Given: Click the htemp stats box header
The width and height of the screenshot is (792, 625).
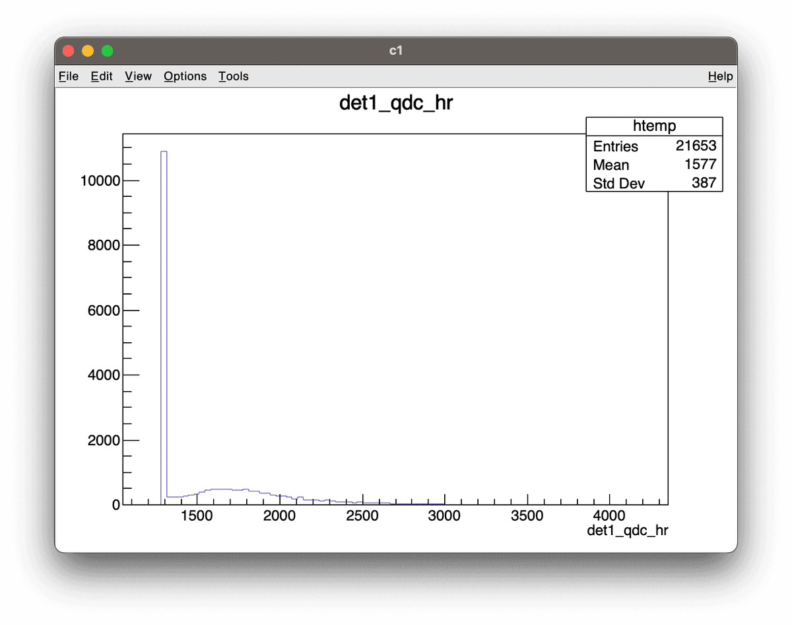Looking at the screenshot, I should click(654, 126).
